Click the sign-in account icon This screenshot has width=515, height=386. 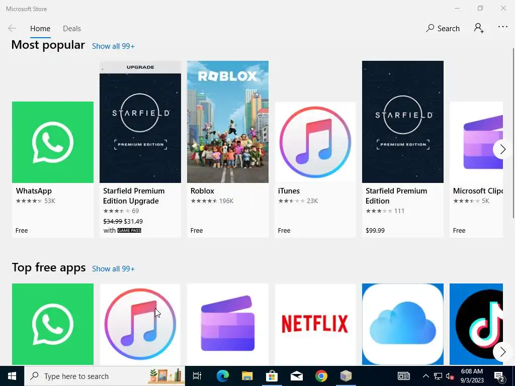(x=479, y=28)
